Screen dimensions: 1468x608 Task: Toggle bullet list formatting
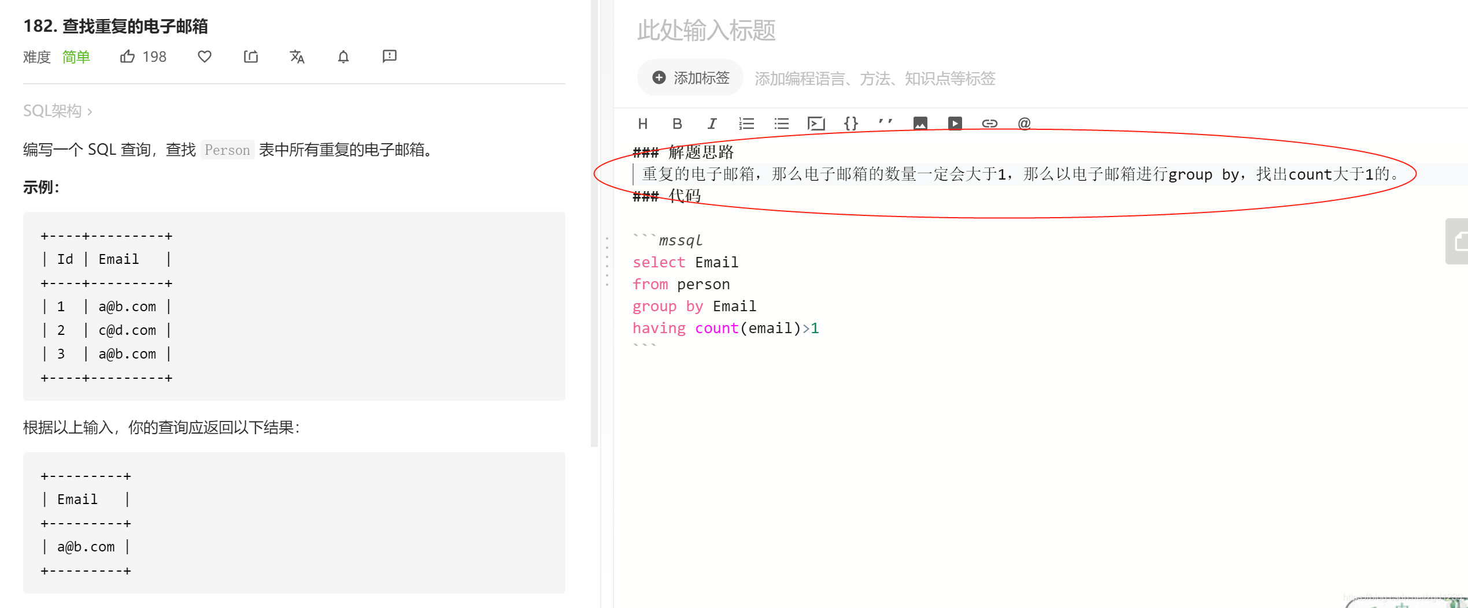coord(781,123)
